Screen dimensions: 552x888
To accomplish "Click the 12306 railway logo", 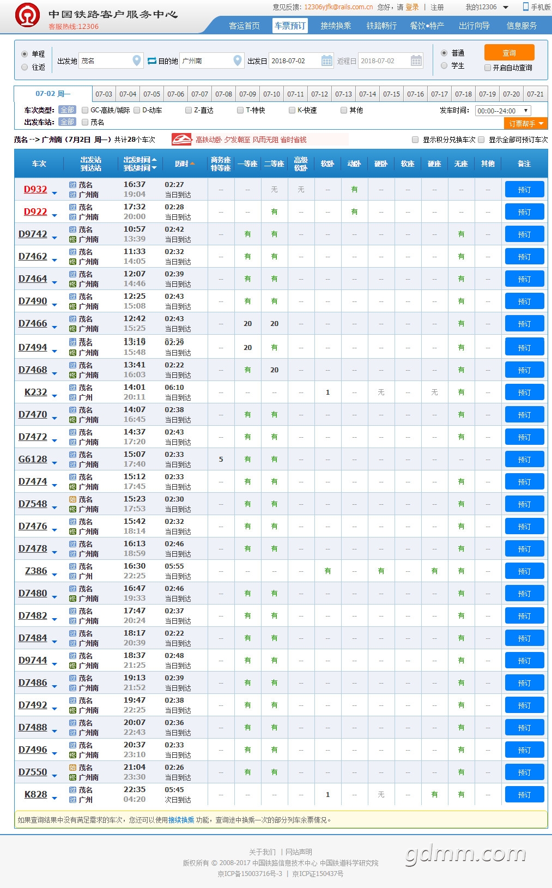I will click(27, 15).
